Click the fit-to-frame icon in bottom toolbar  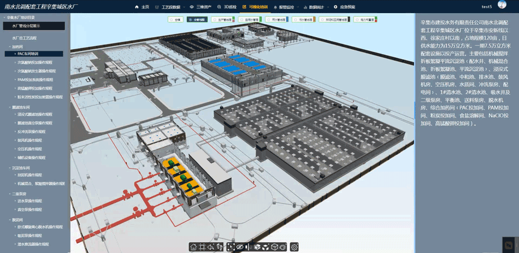[x=202, y=247]
